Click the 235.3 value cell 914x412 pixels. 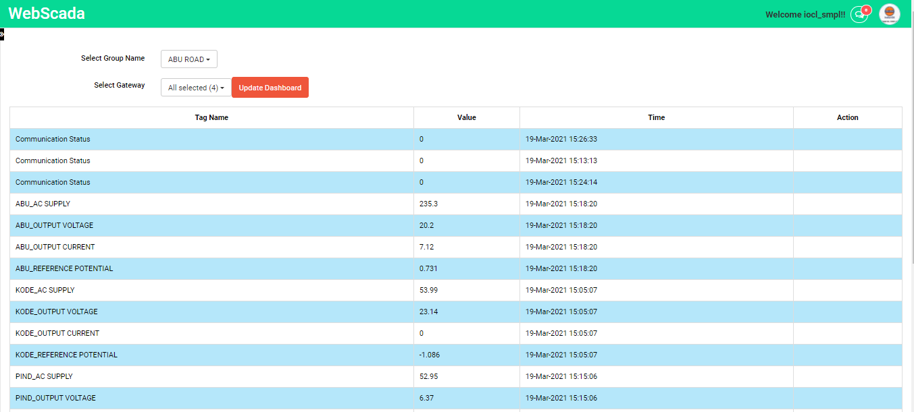(x=429, y=204)
